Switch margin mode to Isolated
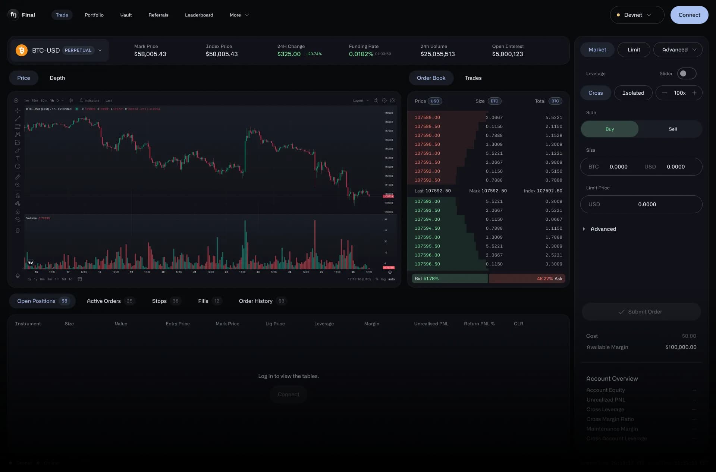The height and width of the screenshot is (472, 716). 633,93
